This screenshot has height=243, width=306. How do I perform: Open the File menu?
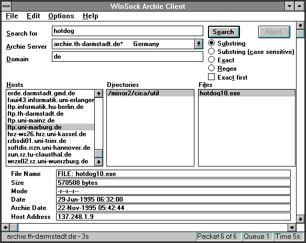click(12, 16)
